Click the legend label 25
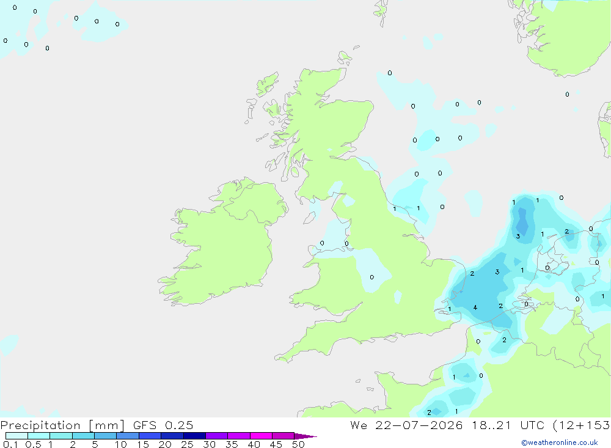This screenshot has height=448, width=611. (187, 444)
